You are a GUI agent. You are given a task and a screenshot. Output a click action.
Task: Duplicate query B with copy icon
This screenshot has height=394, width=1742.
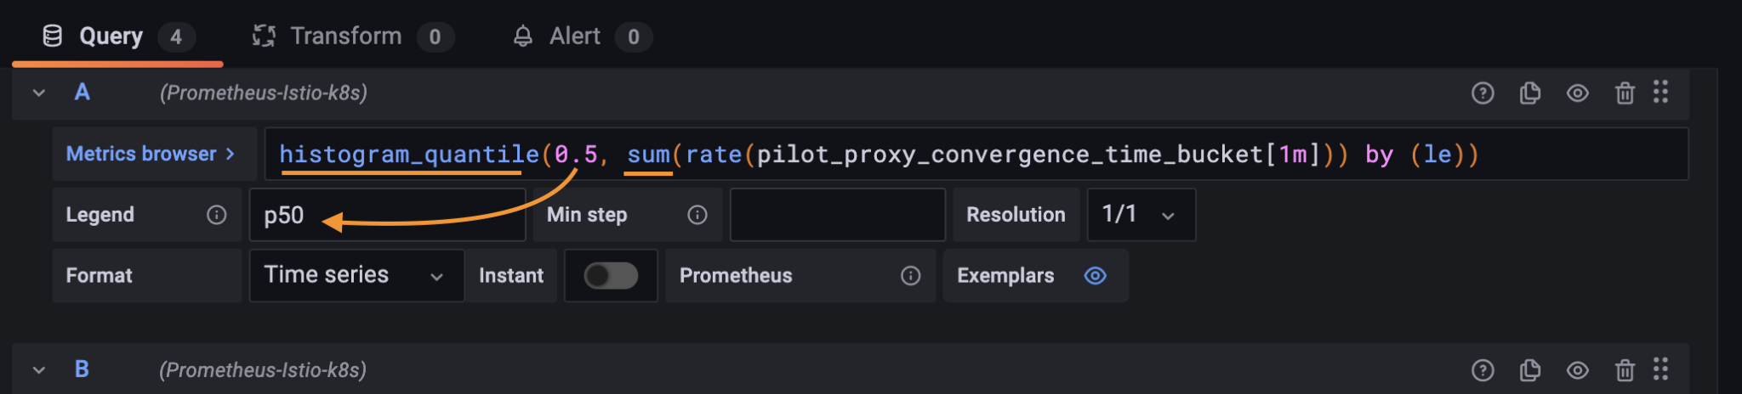tap(1530, 370)
